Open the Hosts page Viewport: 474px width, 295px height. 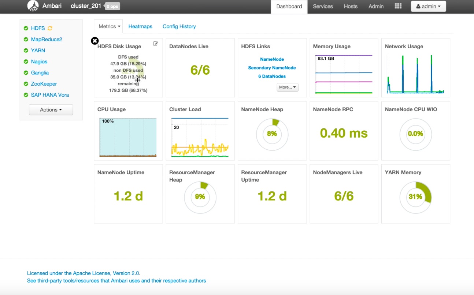click(351, 6)
